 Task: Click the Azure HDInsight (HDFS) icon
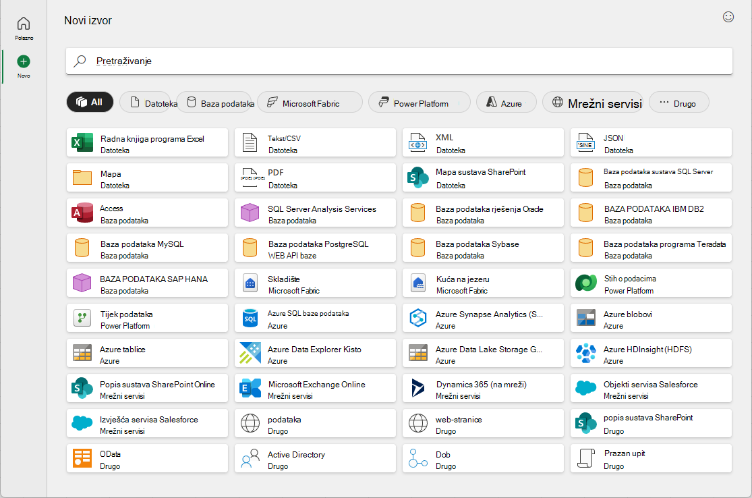(585, 353)
